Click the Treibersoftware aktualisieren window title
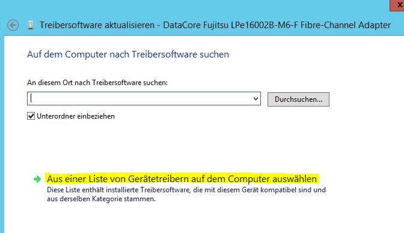404x233 pixels. (x=97, y=25)
